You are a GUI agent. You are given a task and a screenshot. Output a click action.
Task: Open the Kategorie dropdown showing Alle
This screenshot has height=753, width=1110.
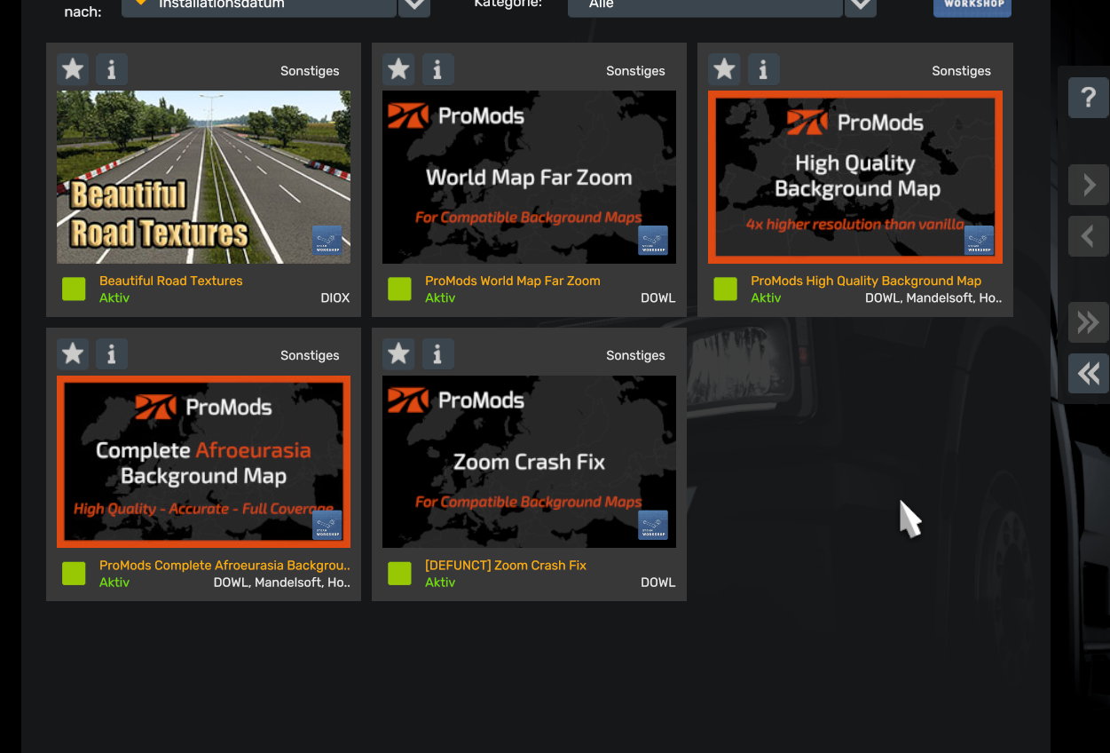(705, 8)
